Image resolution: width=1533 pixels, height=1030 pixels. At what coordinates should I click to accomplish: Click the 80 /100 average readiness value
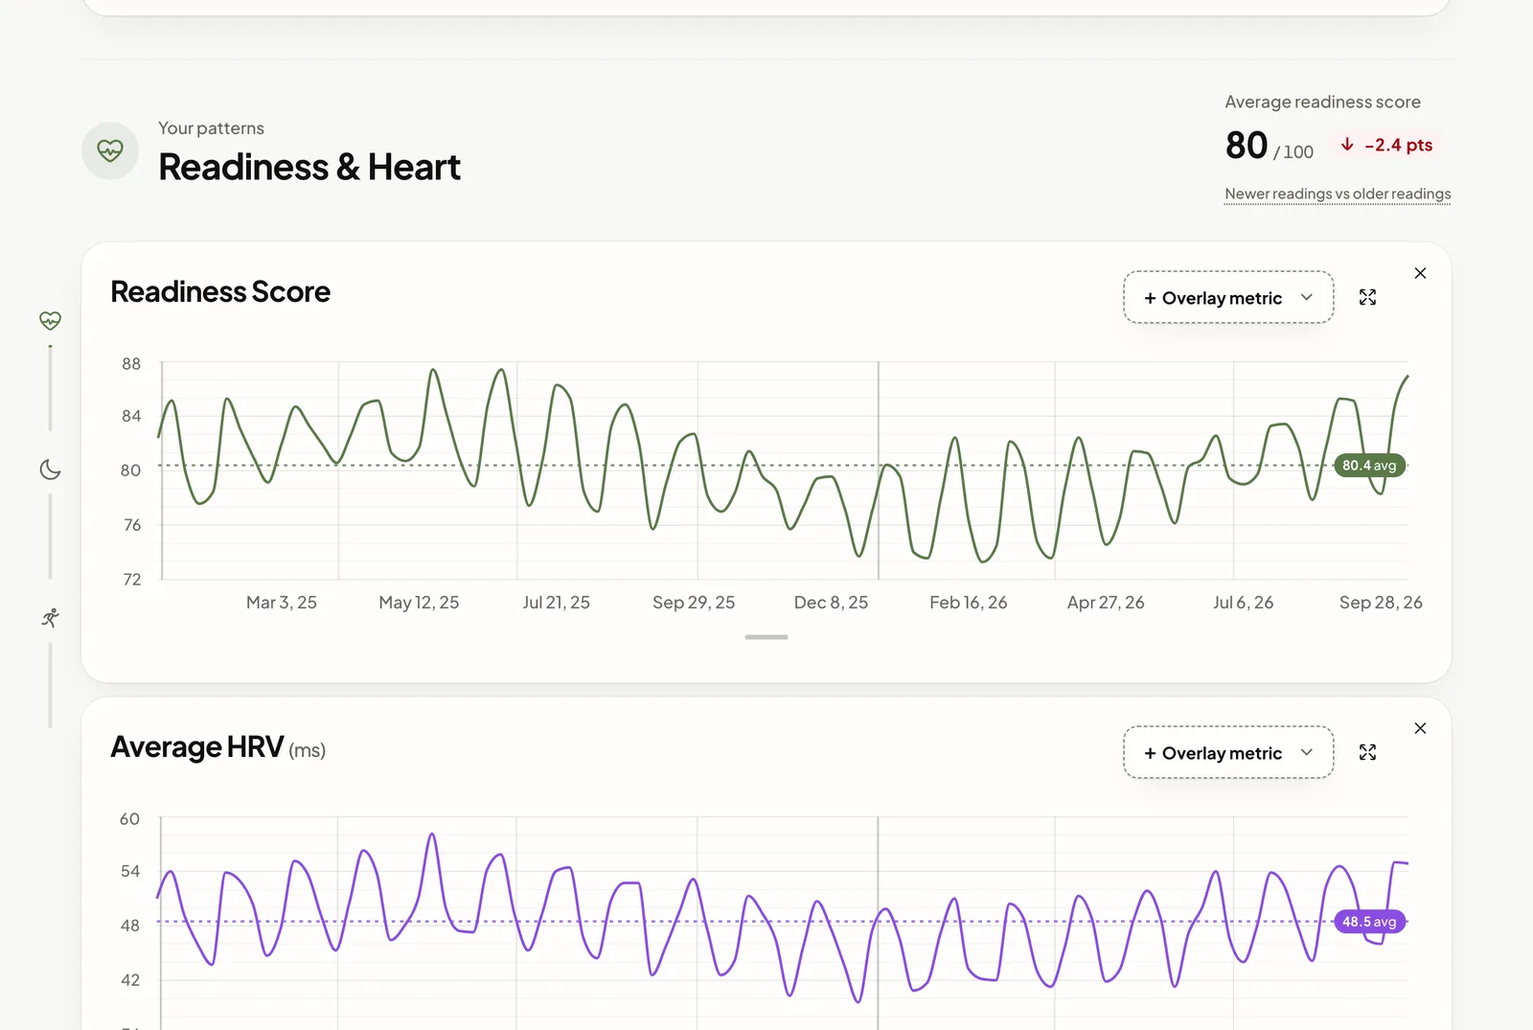tap(1270, 146)
